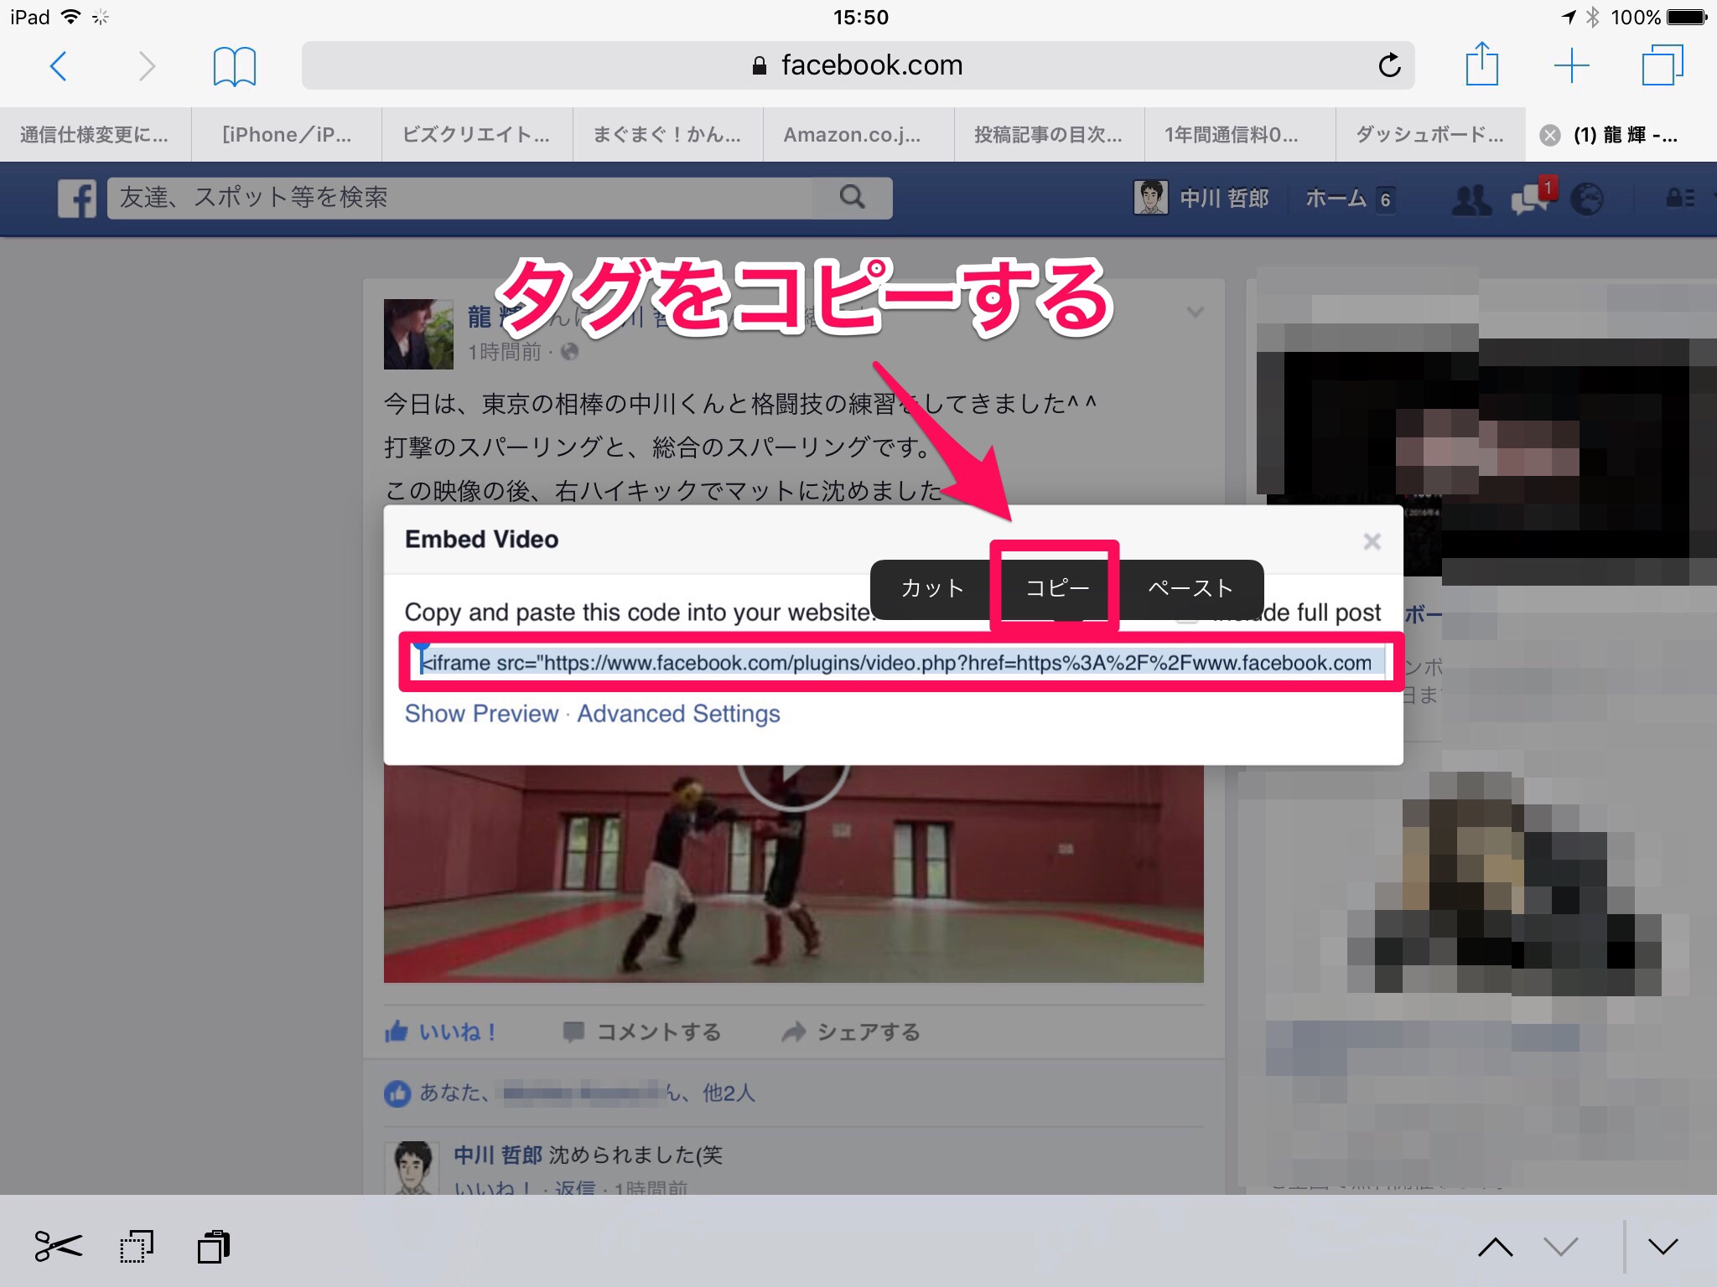The image size is (1717, 1287).
Task: Show all tabs overview icon
Action: coord(1661,65)
